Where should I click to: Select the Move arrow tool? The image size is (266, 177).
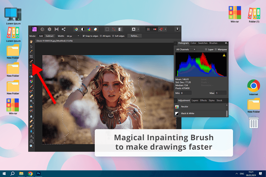(31, 46)
